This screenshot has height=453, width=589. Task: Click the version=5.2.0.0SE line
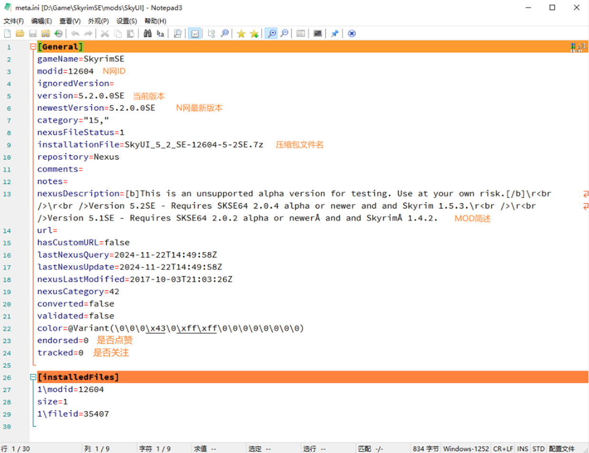81,96
